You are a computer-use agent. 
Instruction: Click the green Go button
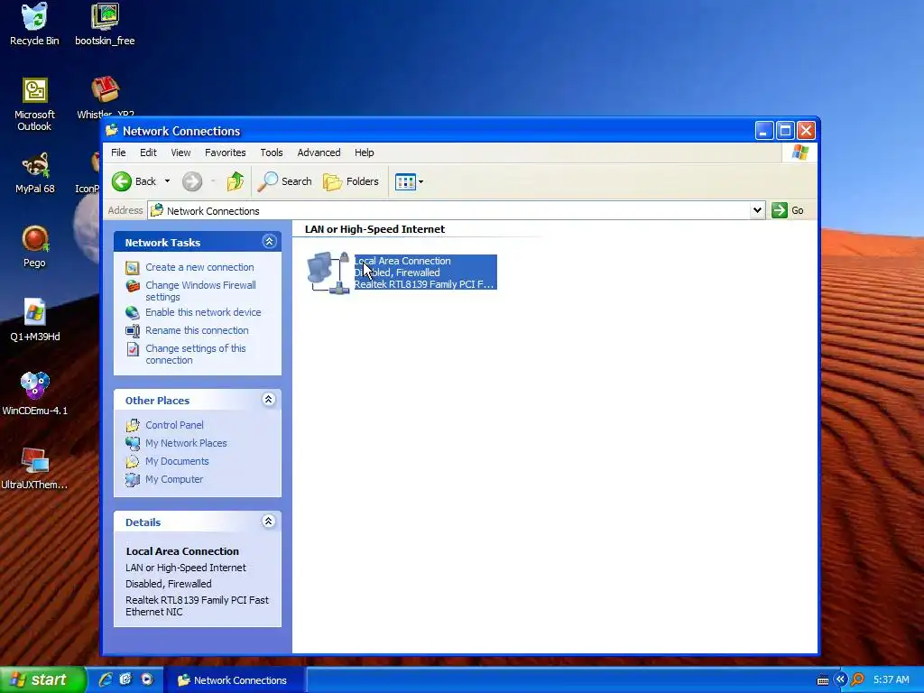coord(788,210)
